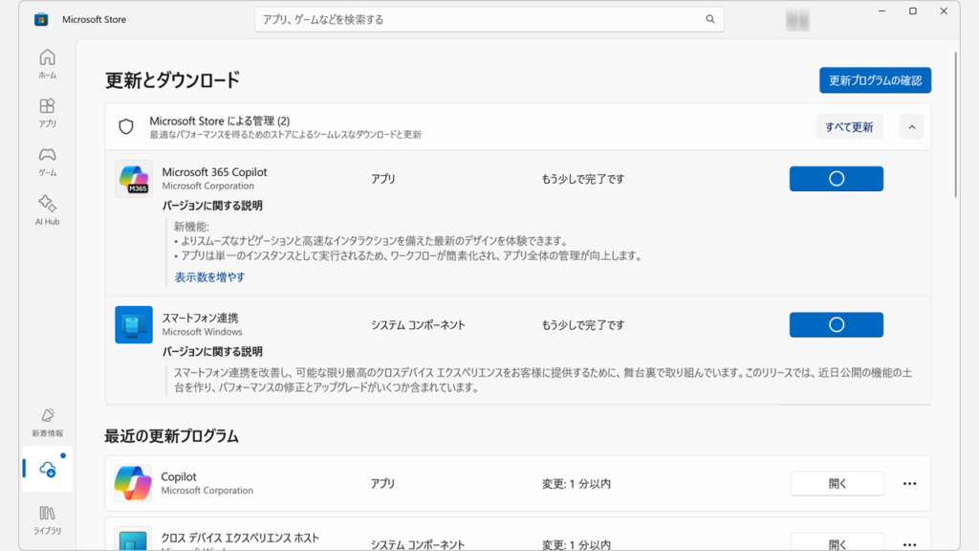The height and width of the screenshot is (551, 979).
Task: Click the Microsoft 365 Copilot app icon
Action: click(134, 179)
